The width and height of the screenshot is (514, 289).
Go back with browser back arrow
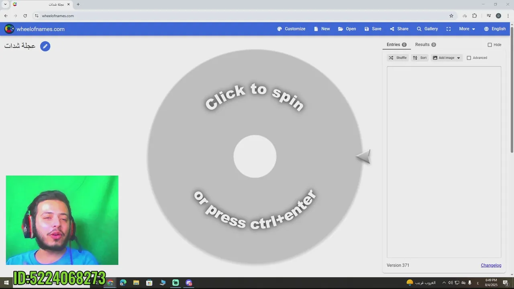[6, 16]
